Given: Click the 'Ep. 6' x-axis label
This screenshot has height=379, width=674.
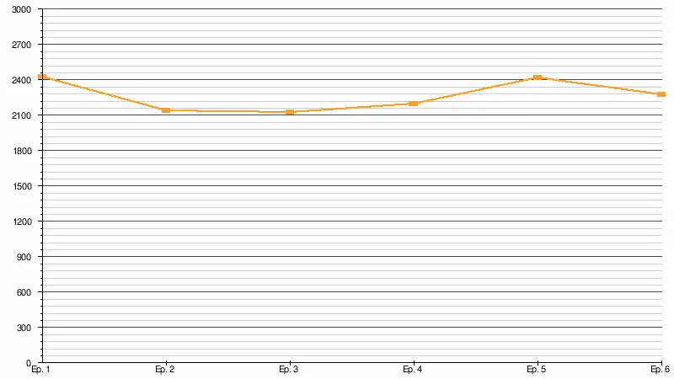Looking at the screenshot, I should [x=661, y=370].
